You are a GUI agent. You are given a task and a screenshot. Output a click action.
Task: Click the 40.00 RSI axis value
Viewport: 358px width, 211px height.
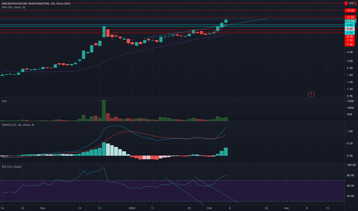350,196
